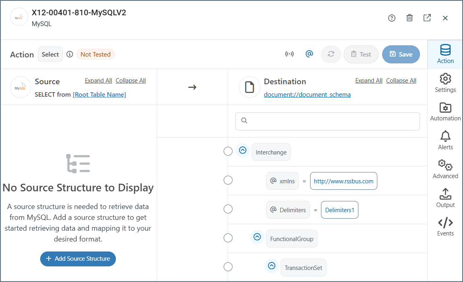Click the destination search input field
463x282 pixels.
[327, 121]
